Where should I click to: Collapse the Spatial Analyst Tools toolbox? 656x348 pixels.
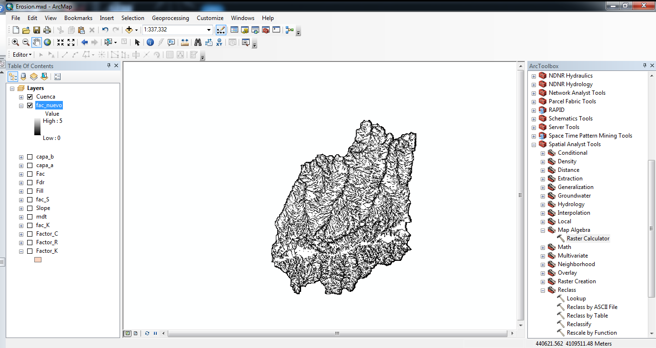coord(533,144)
